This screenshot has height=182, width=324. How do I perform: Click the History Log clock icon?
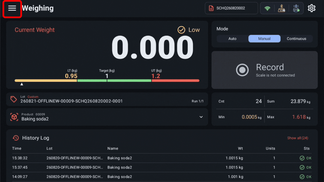pyautogui.click(x=16, y=138)
